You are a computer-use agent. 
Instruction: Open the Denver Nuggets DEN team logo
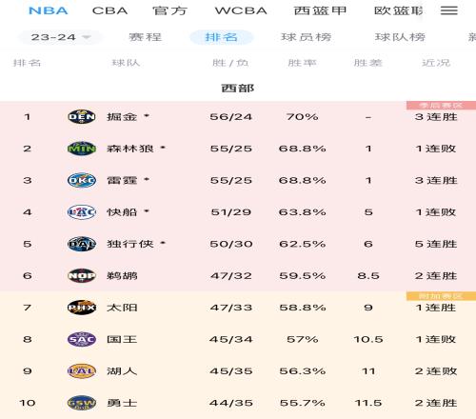(82, 116)
